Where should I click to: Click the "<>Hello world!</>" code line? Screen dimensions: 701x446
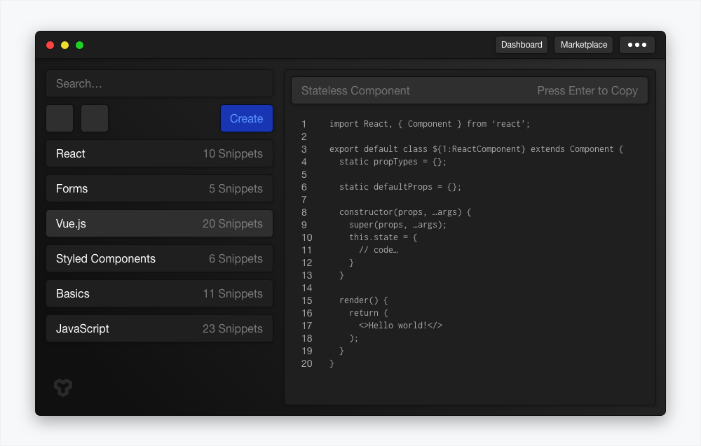(x=400, y=326)
